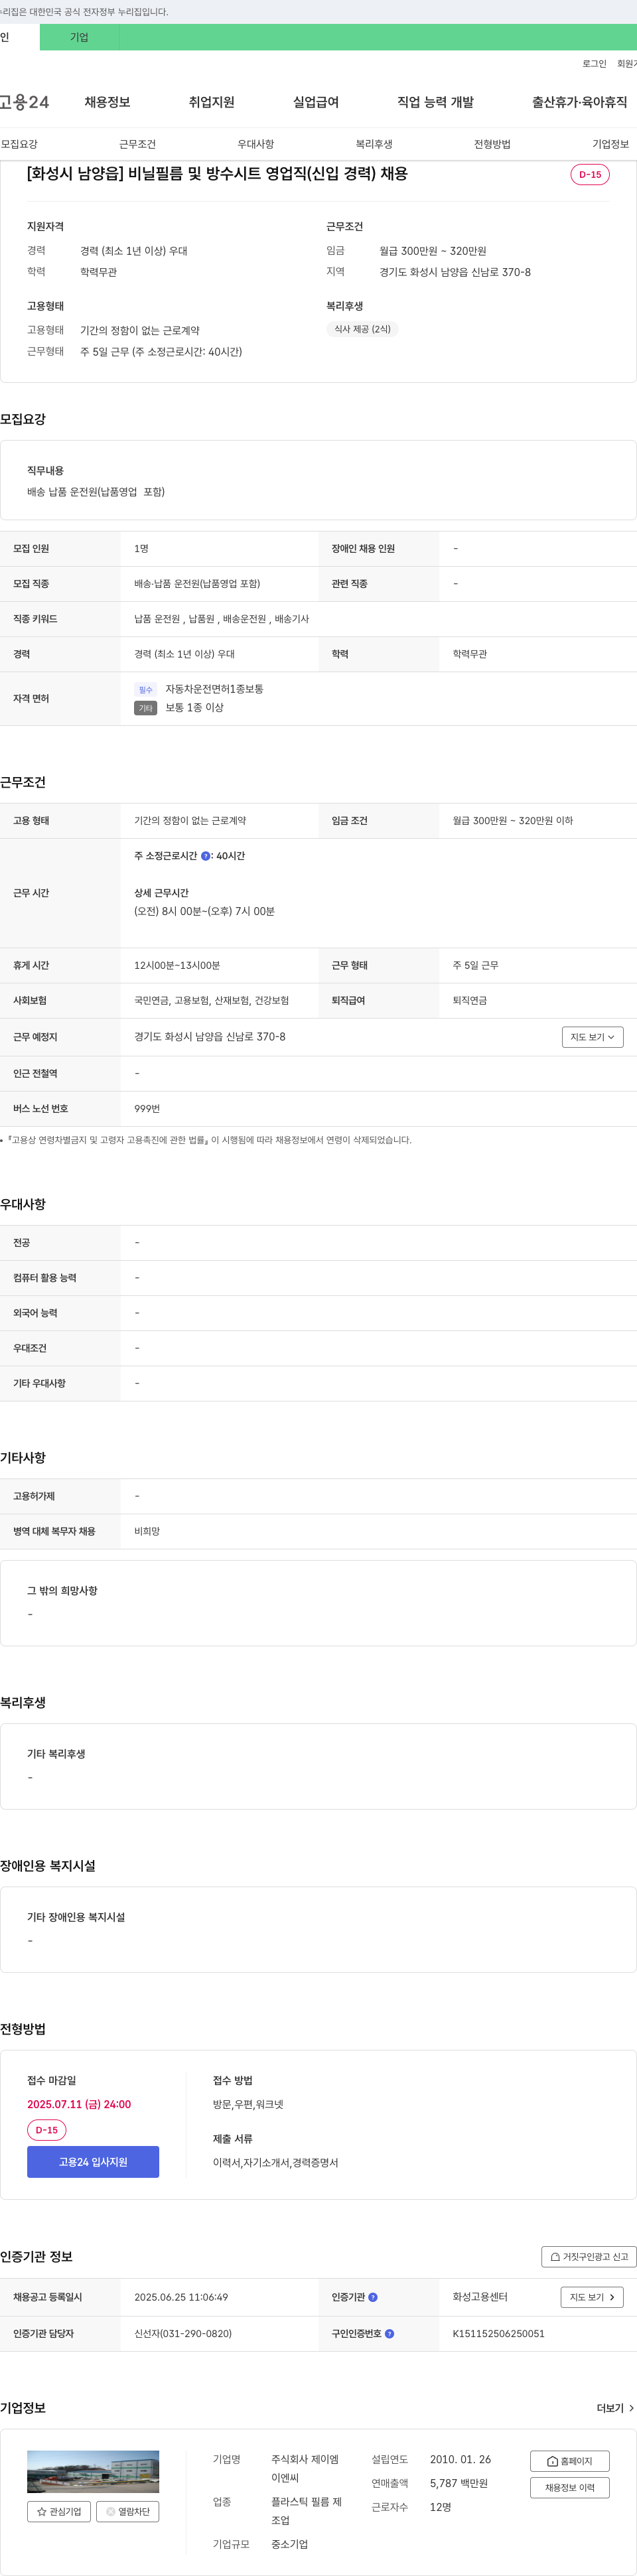Viewport: 637px width, 2576px height.
Task: Open the 직업 능력 개발 menu
Action: click(x=435, y=102)
